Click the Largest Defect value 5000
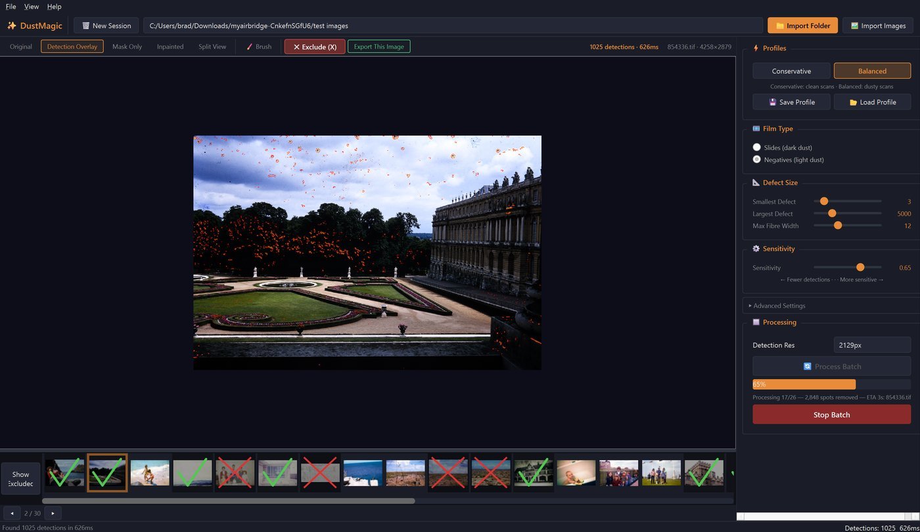Image resolution: width=920 pixels, height=532 pixels. pyautogui.click(x=904, y=214)
